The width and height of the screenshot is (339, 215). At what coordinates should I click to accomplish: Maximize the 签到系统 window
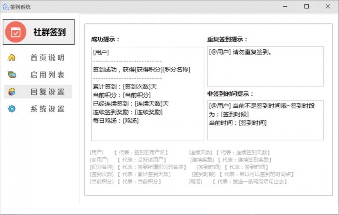pyautogui.click(x=307, y=6)
